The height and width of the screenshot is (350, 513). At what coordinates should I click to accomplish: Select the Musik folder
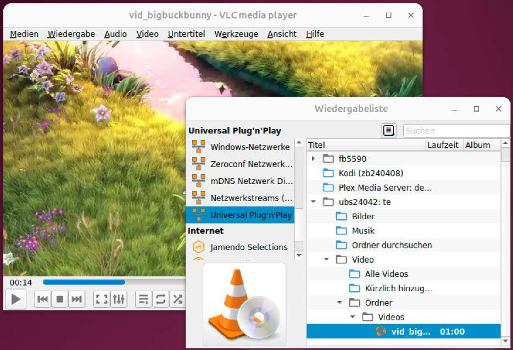pos(404,231)
